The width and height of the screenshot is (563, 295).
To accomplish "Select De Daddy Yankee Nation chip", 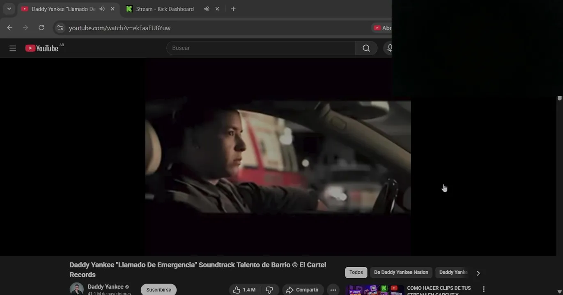I will 401,272.
